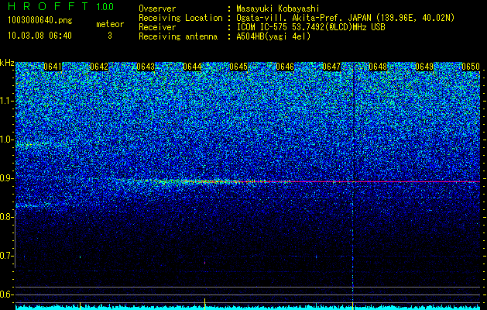Click the 0.9 kHz axis label
The height and width of the screenshot is (310, 487).
(x=6, y=178)
